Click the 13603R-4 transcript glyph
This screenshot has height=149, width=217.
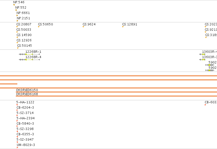202,54
